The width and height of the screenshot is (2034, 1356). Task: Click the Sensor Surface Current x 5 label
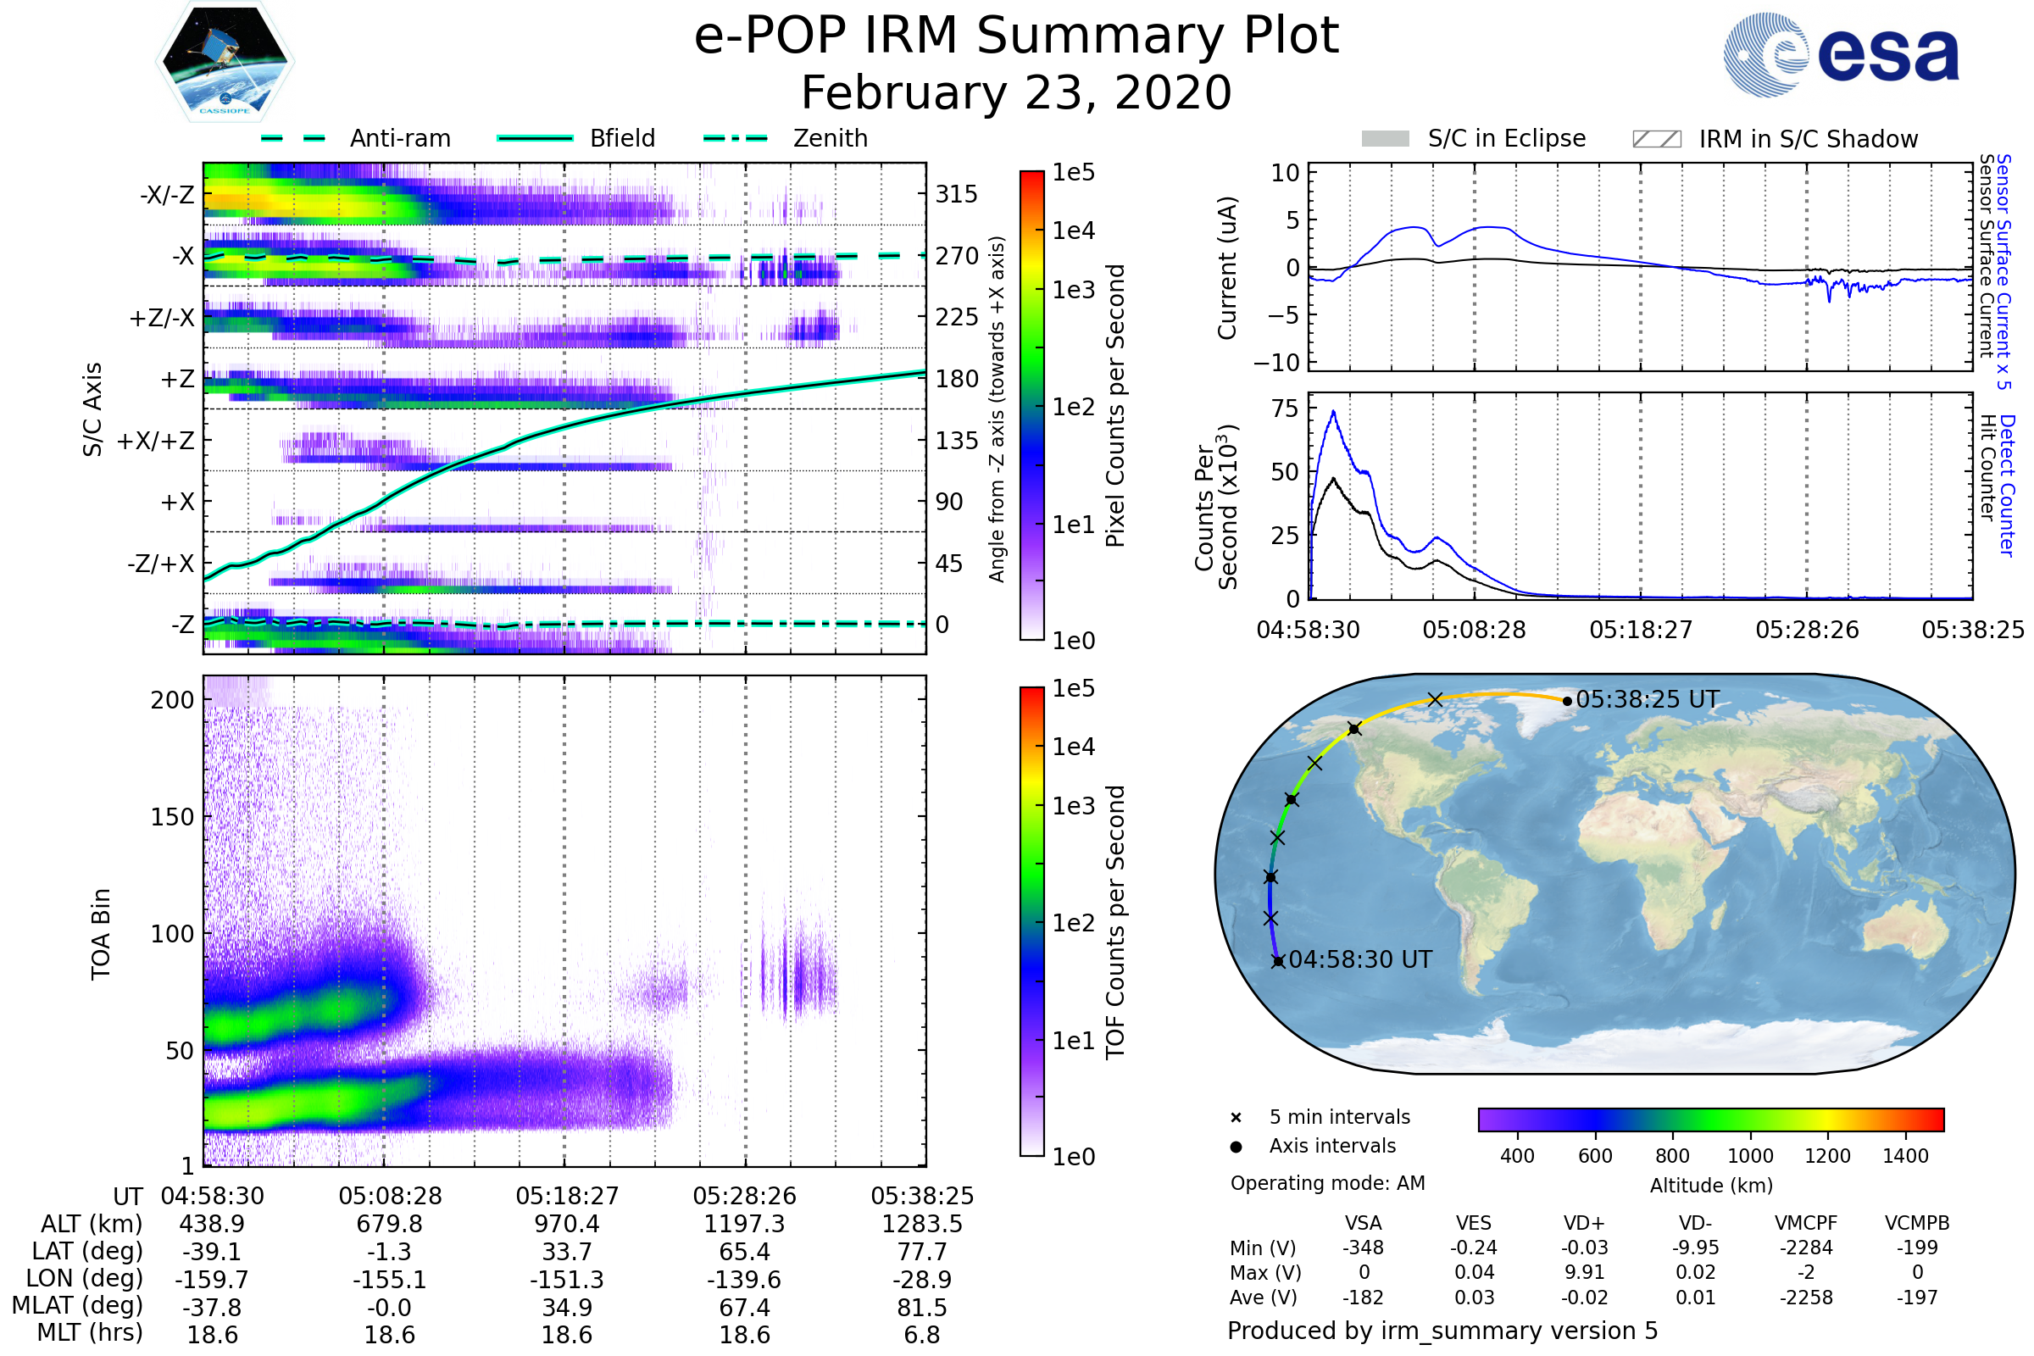[x=2003, y=271]
